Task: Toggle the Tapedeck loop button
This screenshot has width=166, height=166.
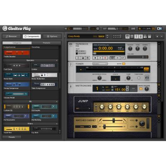Action: pyautogui.click(x=112, y=58)
